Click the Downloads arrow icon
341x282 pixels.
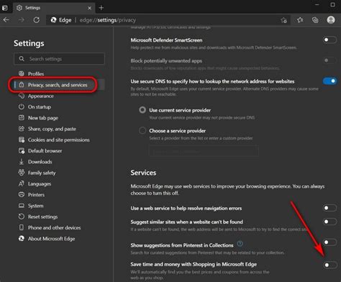(x=22, y=162)
